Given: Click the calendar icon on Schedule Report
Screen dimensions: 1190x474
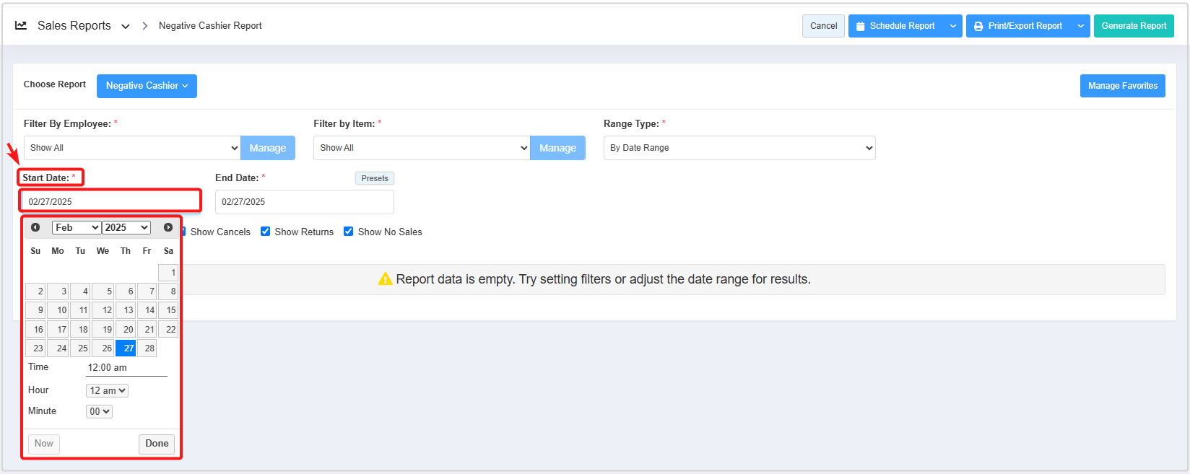Looking at the screenshot, I should tap(860, 26).
